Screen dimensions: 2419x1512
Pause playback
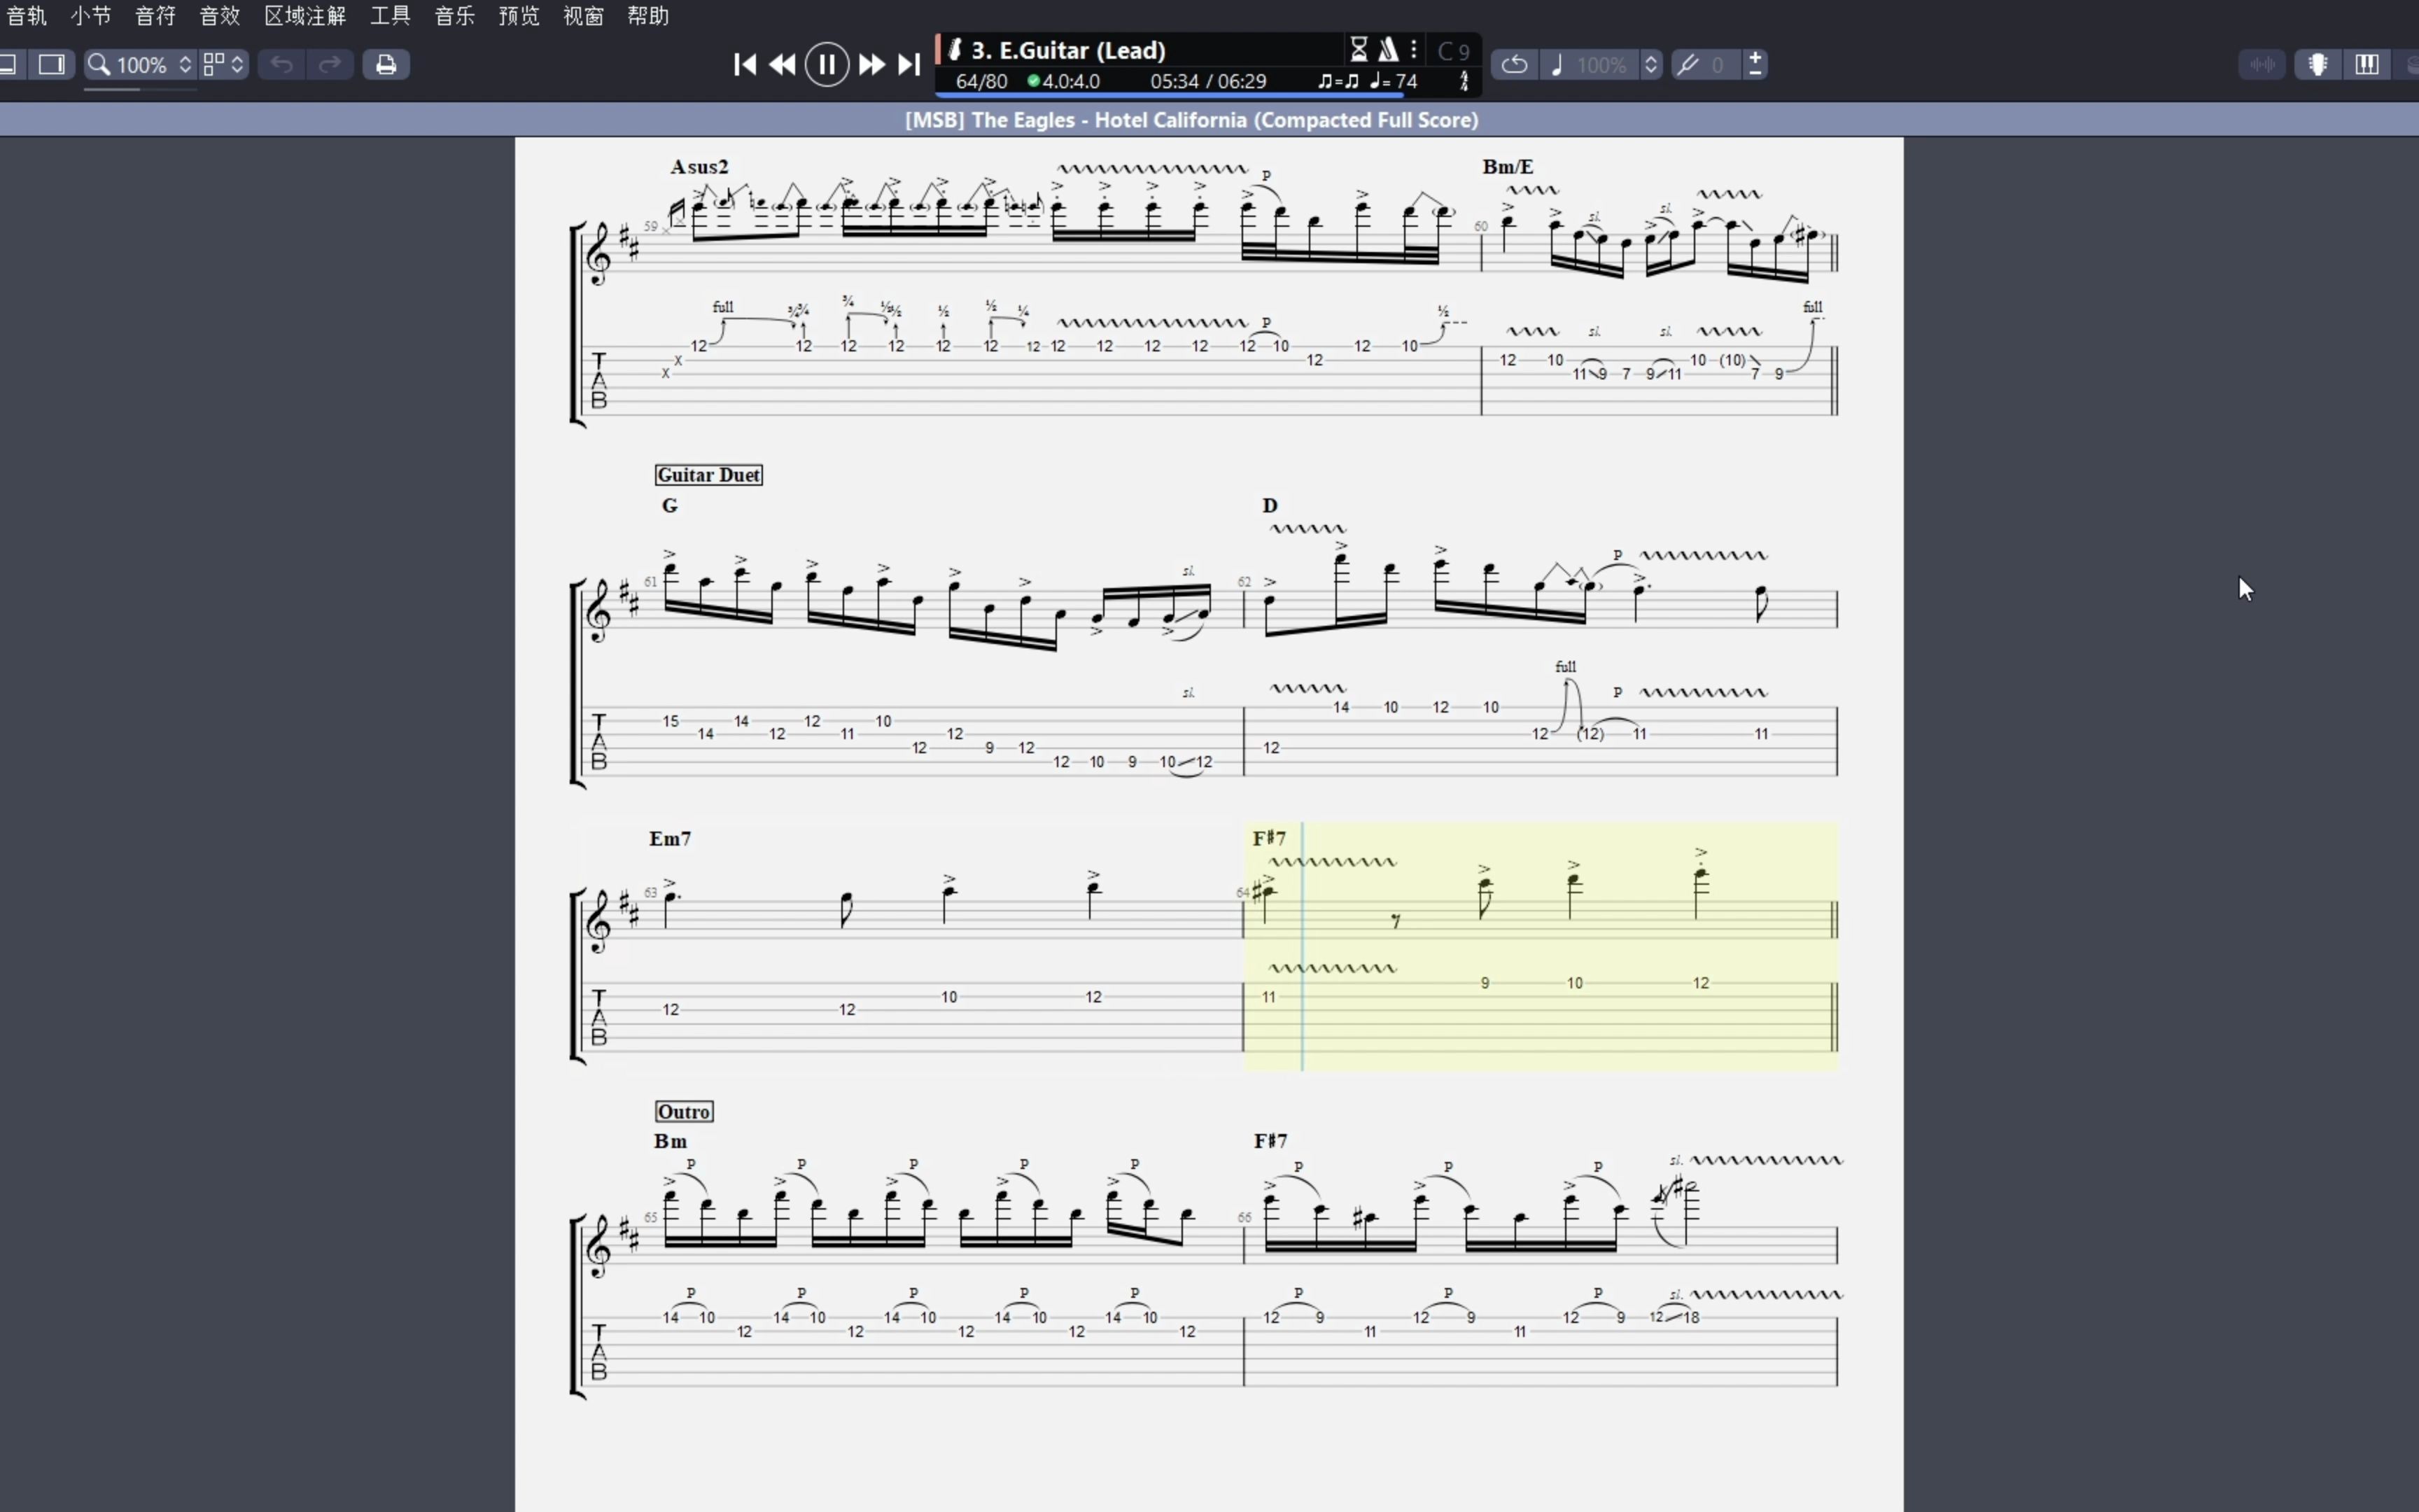pos(827,65)
